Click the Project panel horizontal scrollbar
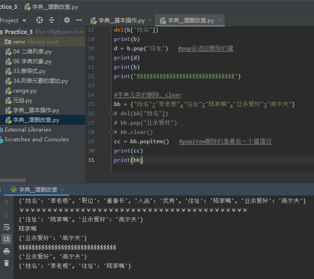 (13, 180)
